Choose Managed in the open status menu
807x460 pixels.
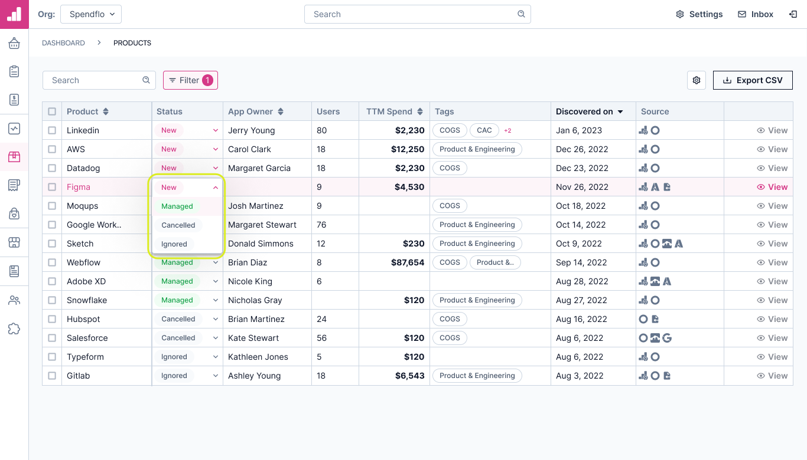[187, 206]
